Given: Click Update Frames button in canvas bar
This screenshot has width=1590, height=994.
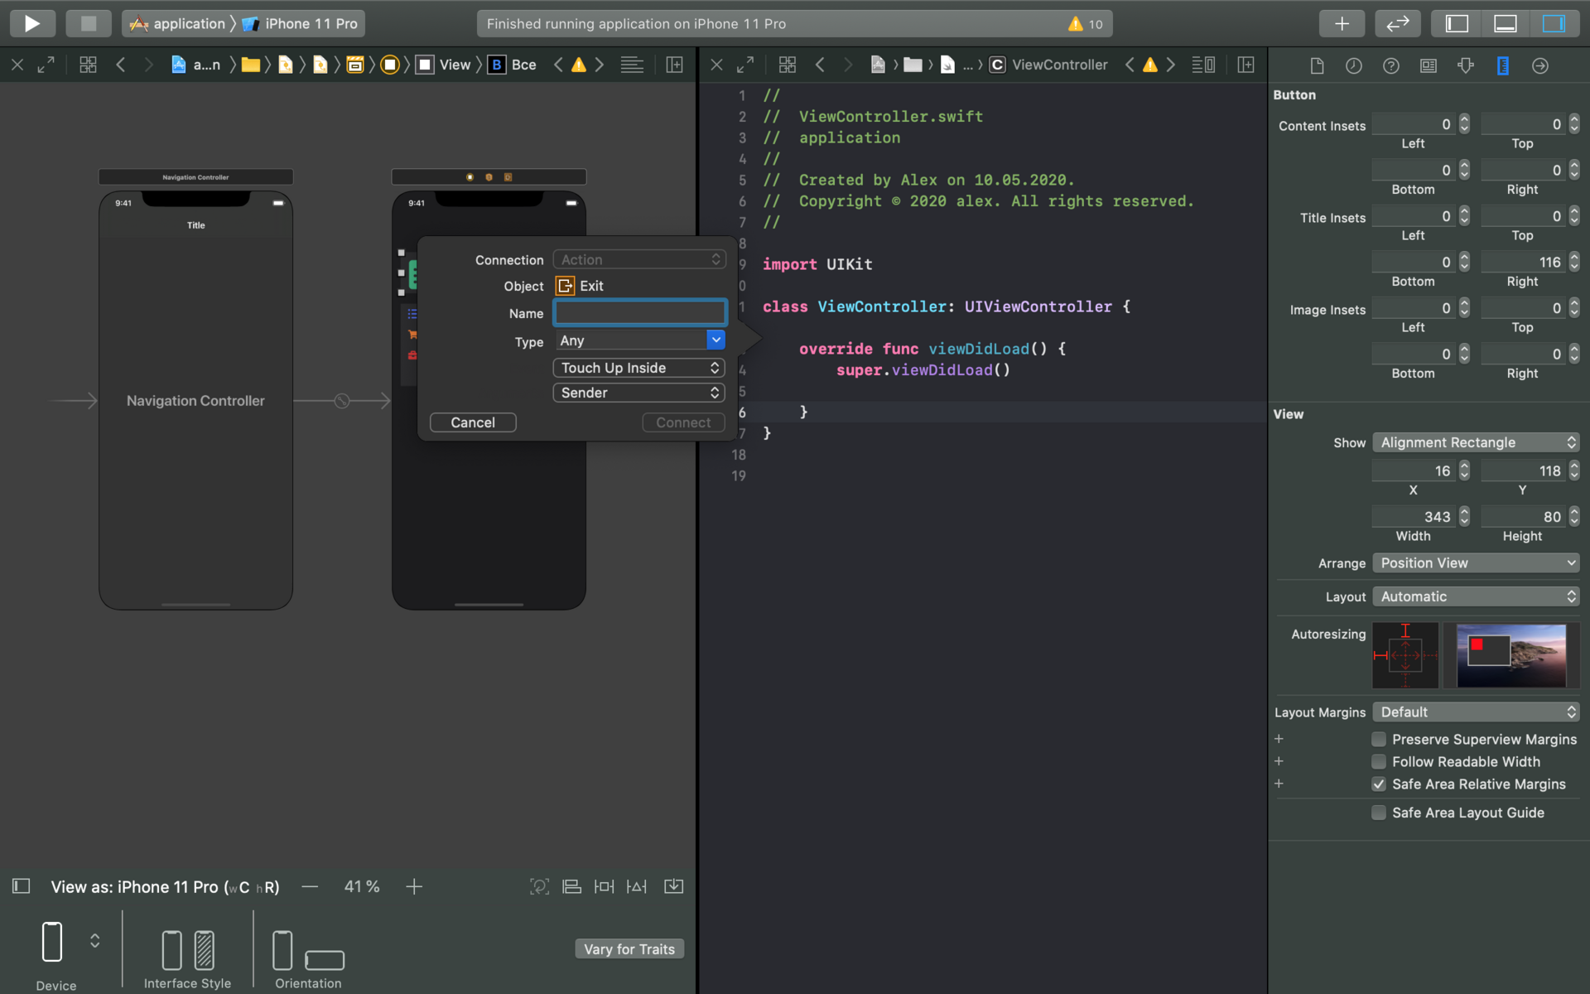Looking at the screenshot, I should pos(539,886).
